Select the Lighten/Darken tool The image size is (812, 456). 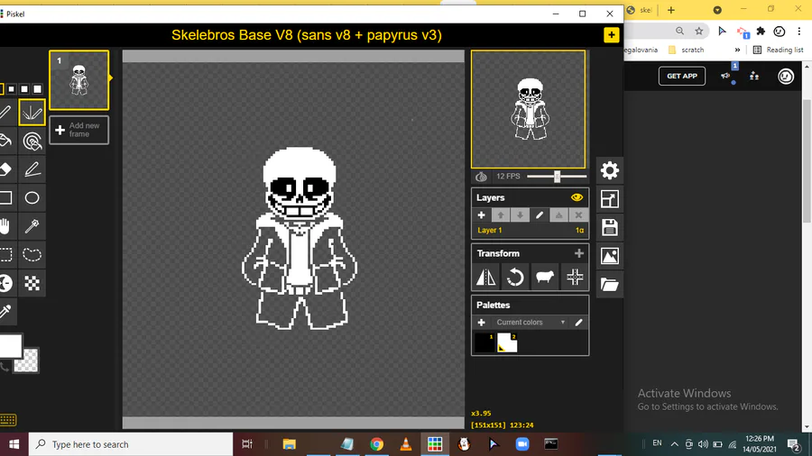click(x=5, y=283)
